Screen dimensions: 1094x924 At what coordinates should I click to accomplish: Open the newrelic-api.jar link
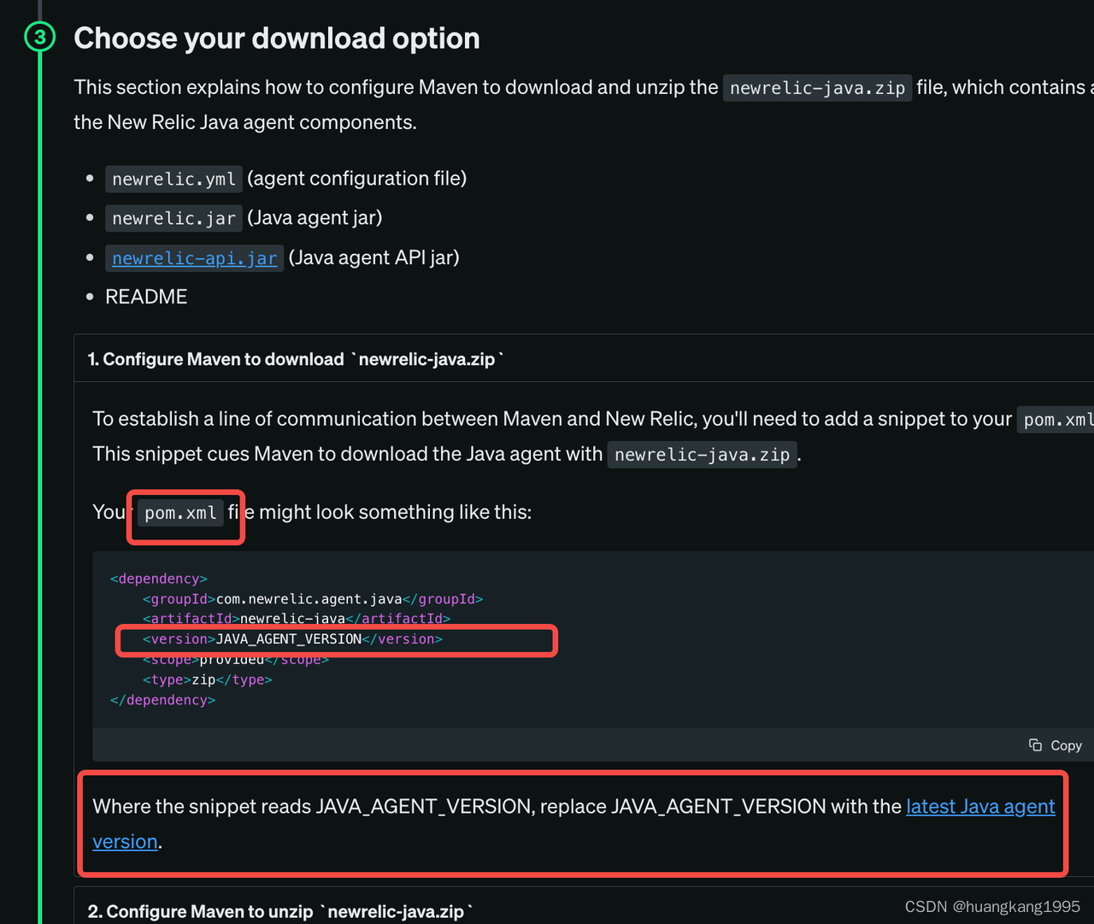coord(194,257)
